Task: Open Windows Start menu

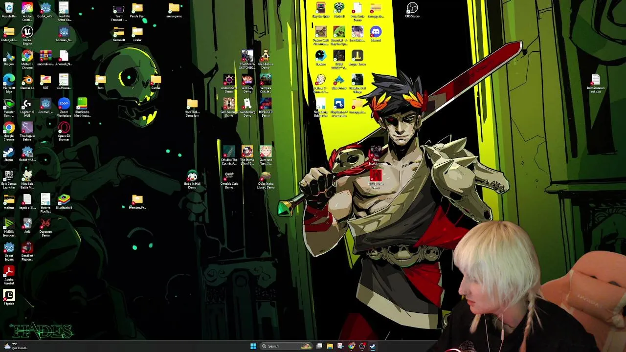Action: coord(253,346)
